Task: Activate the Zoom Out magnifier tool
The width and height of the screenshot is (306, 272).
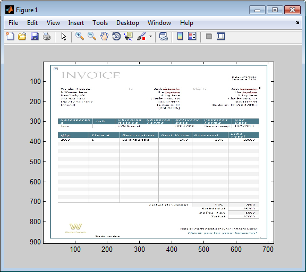Action: click(92, 36)
